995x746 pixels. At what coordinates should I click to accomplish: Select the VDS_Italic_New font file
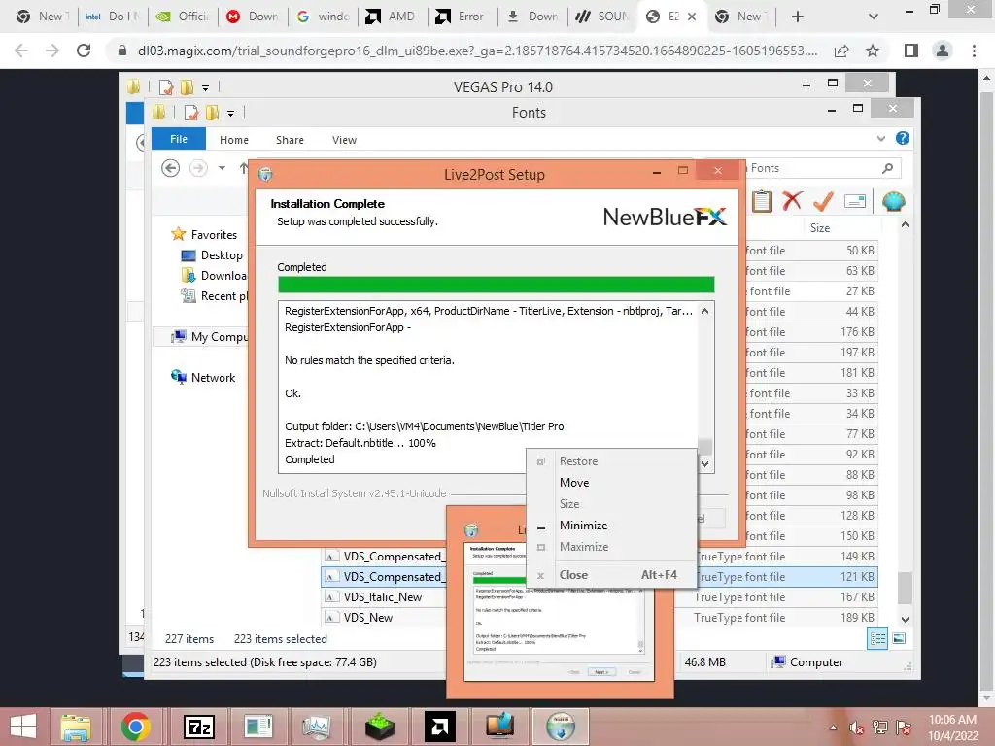click(x=382, y=597)
